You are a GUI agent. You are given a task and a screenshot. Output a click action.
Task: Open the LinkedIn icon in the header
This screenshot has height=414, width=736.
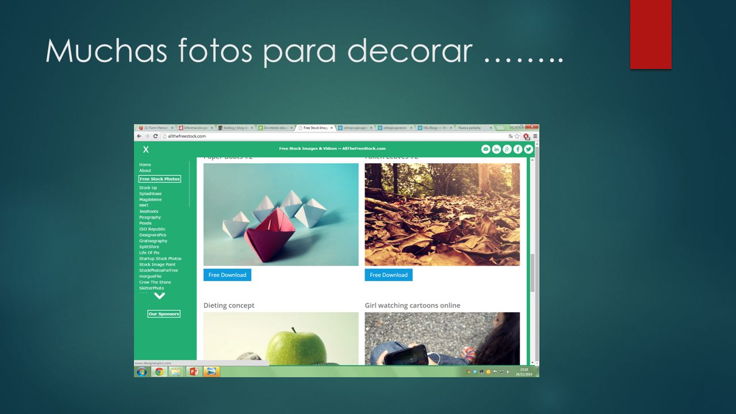tap(496, 149)
